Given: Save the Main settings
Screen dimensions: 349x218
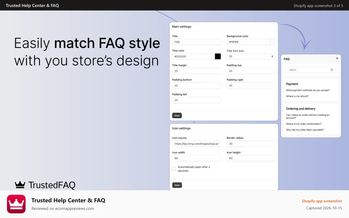Looking at the screenshot, I should 177,115.
